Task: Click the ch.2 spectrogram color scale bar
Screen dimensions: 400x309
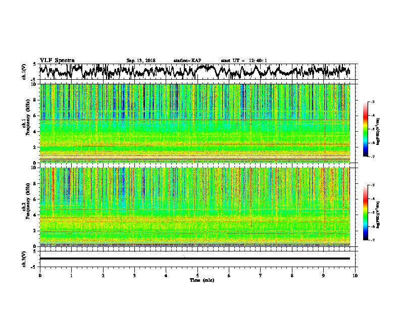Action: point(365,213)
